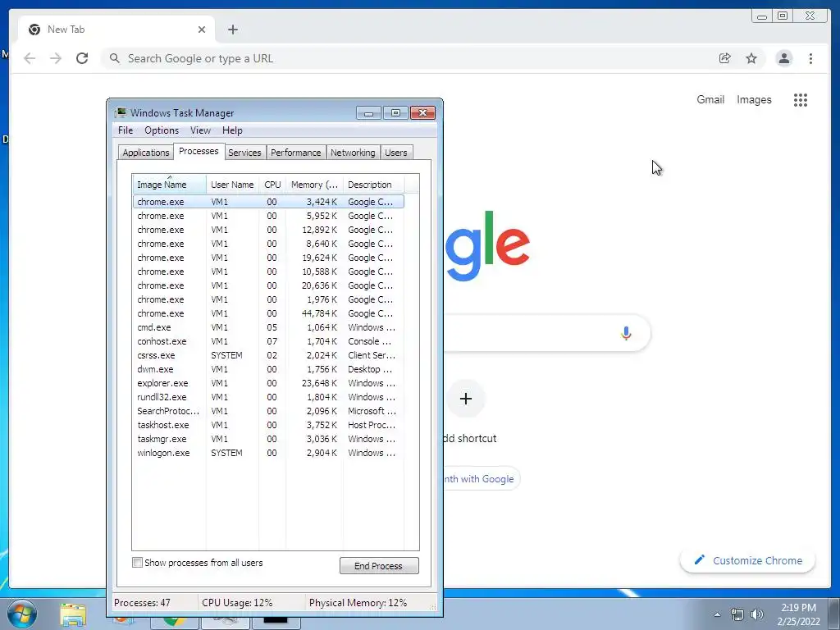840x630 pixels.
Task: Click the volume speaker tray icon
Action: (x=757, y=614)
